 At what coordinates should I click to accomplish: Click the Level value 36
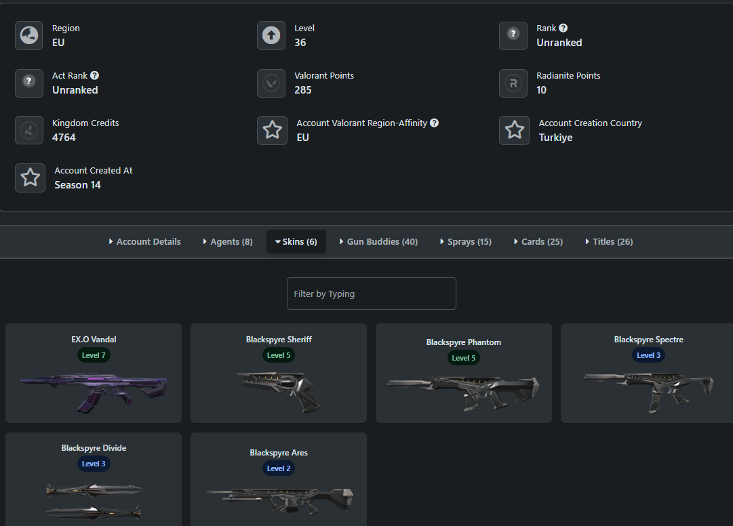click(300, 43)
